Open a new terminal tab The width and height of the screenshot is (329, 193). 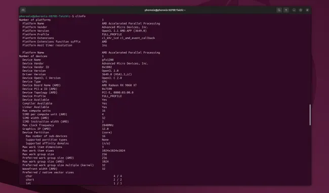coord(23,10)
